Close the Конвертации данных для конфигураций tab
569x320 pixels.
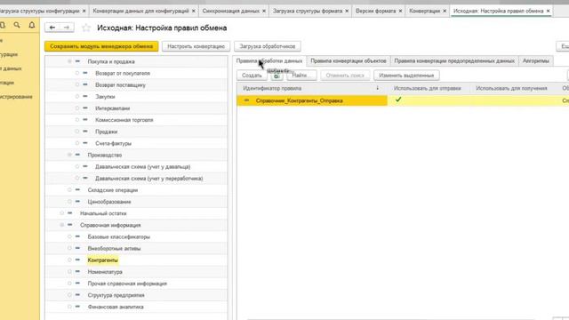pos(194,12)
